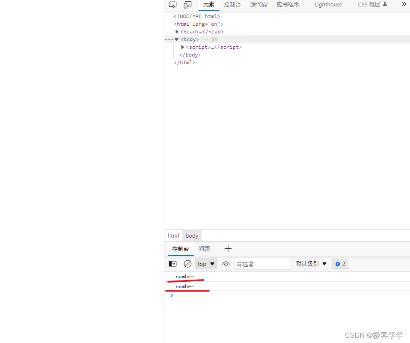Open the ellipsis actions beside body node
This screenshot has height=343, width=410.
tap(169, 39)
